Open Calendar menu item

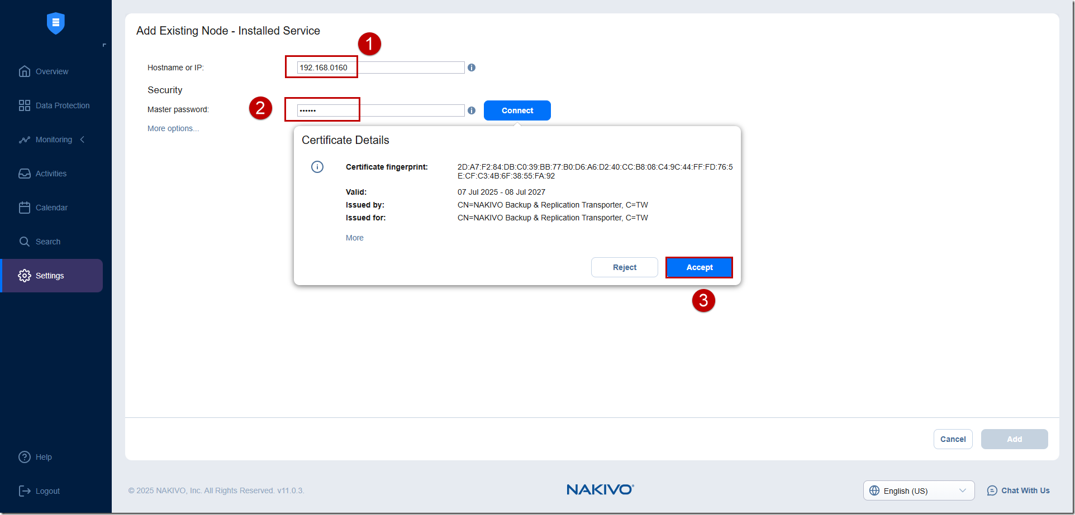pos(51,208)
